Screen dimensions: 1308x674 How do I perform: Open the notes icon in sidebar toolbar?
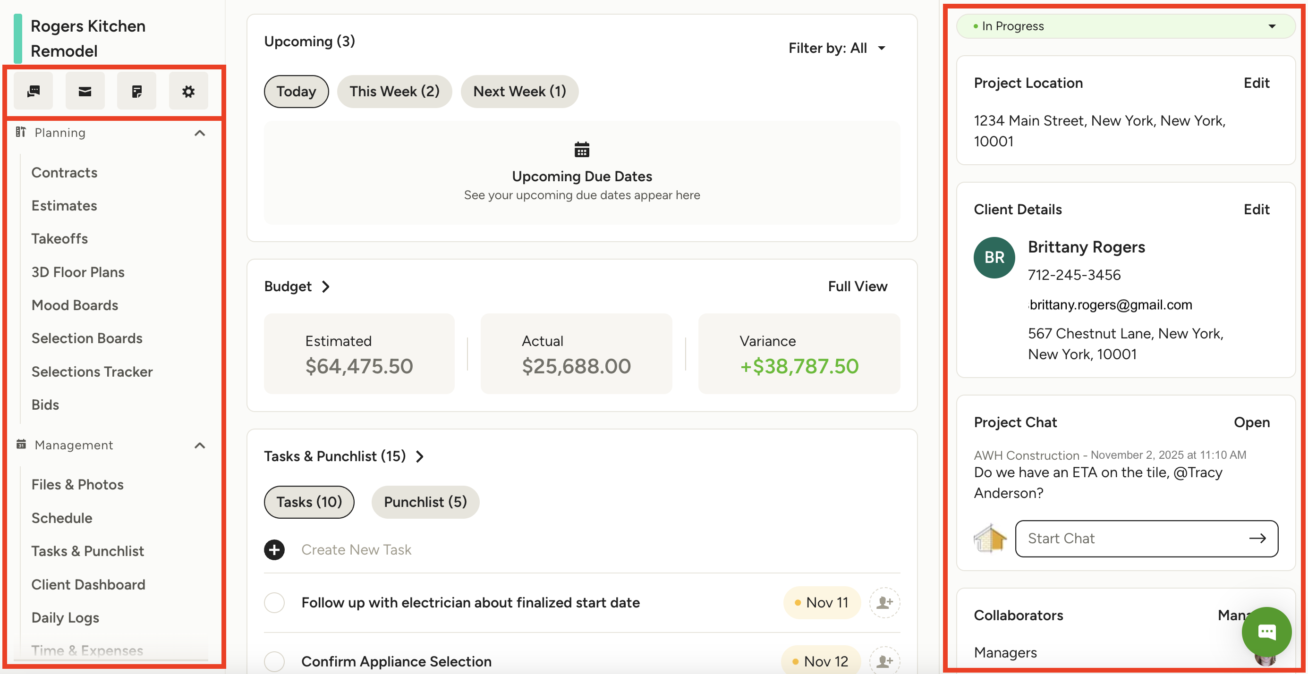tap(136, 92)
